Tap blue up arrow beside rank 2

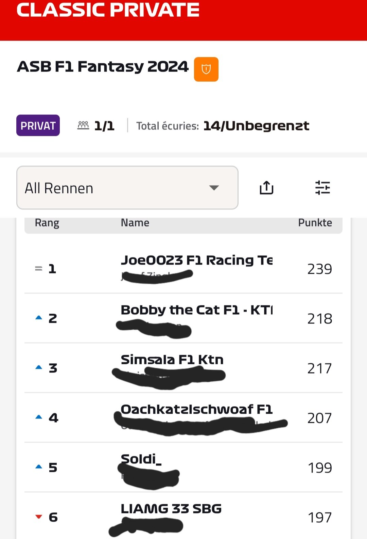39,318
